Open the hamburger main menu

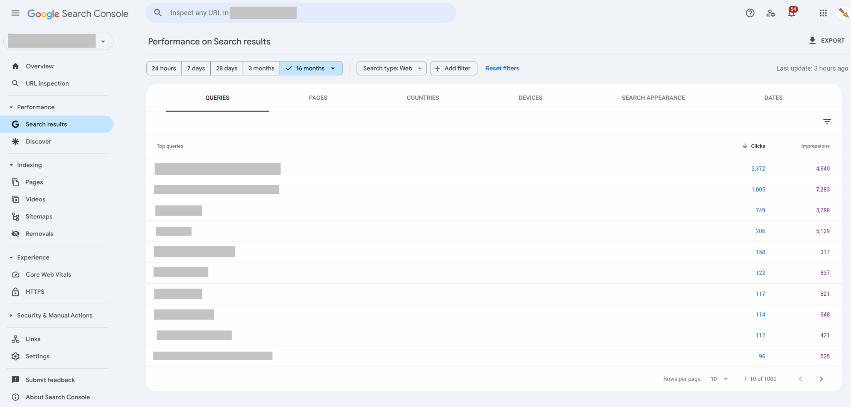[x=15, y=13]
